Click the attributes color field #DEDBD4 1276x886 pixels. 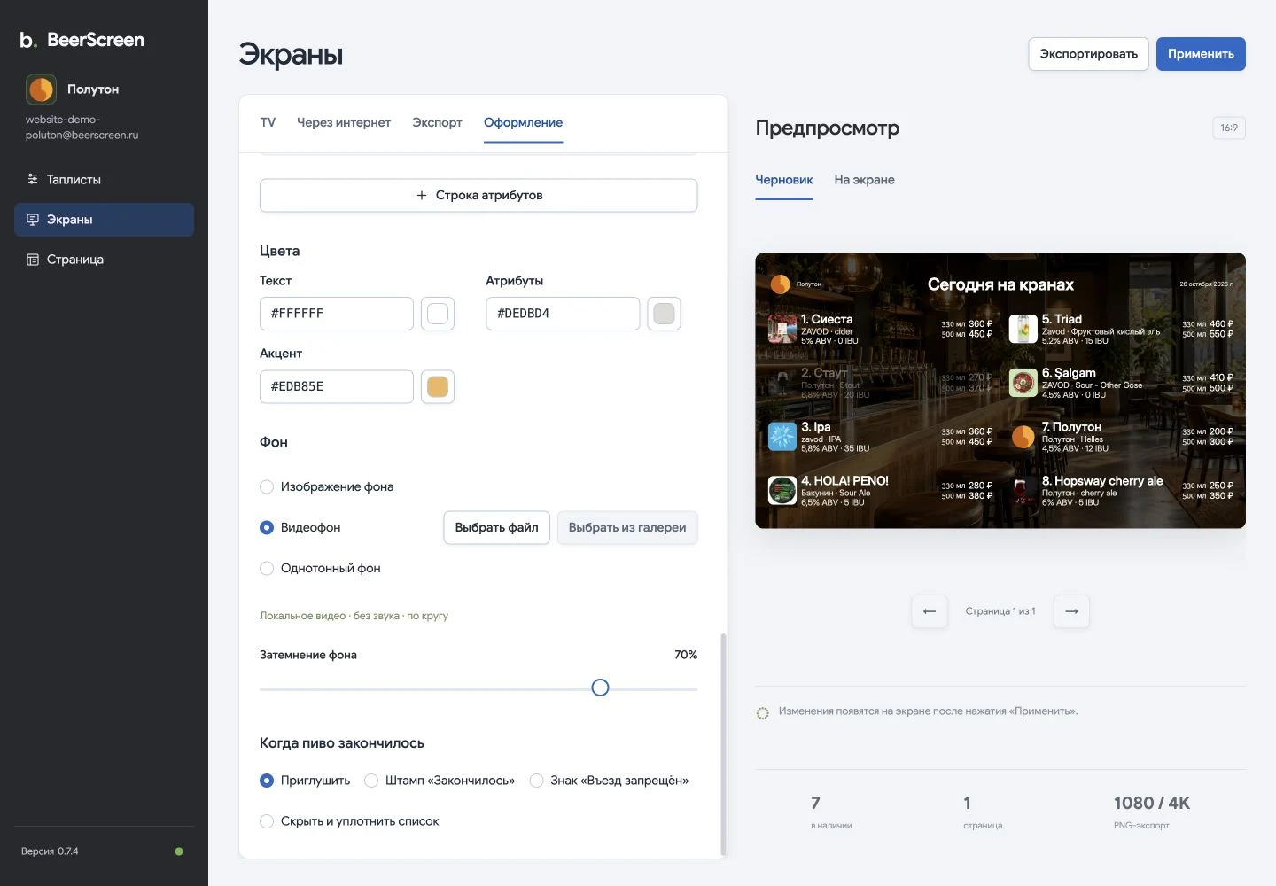563,314
